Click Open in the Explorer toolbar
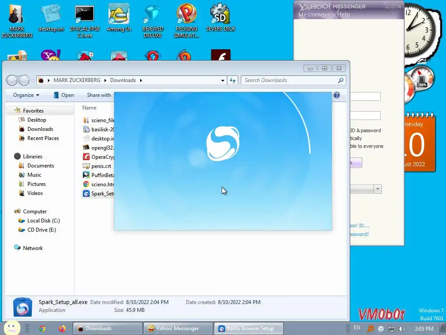This screenshot has height=335, width=446. tap(64, 95)
